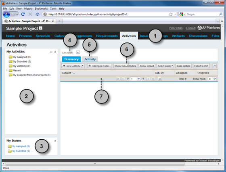Open the Sample Project dropdown
The height and width of the screenshot is (172, 226).
coord(41,28)
